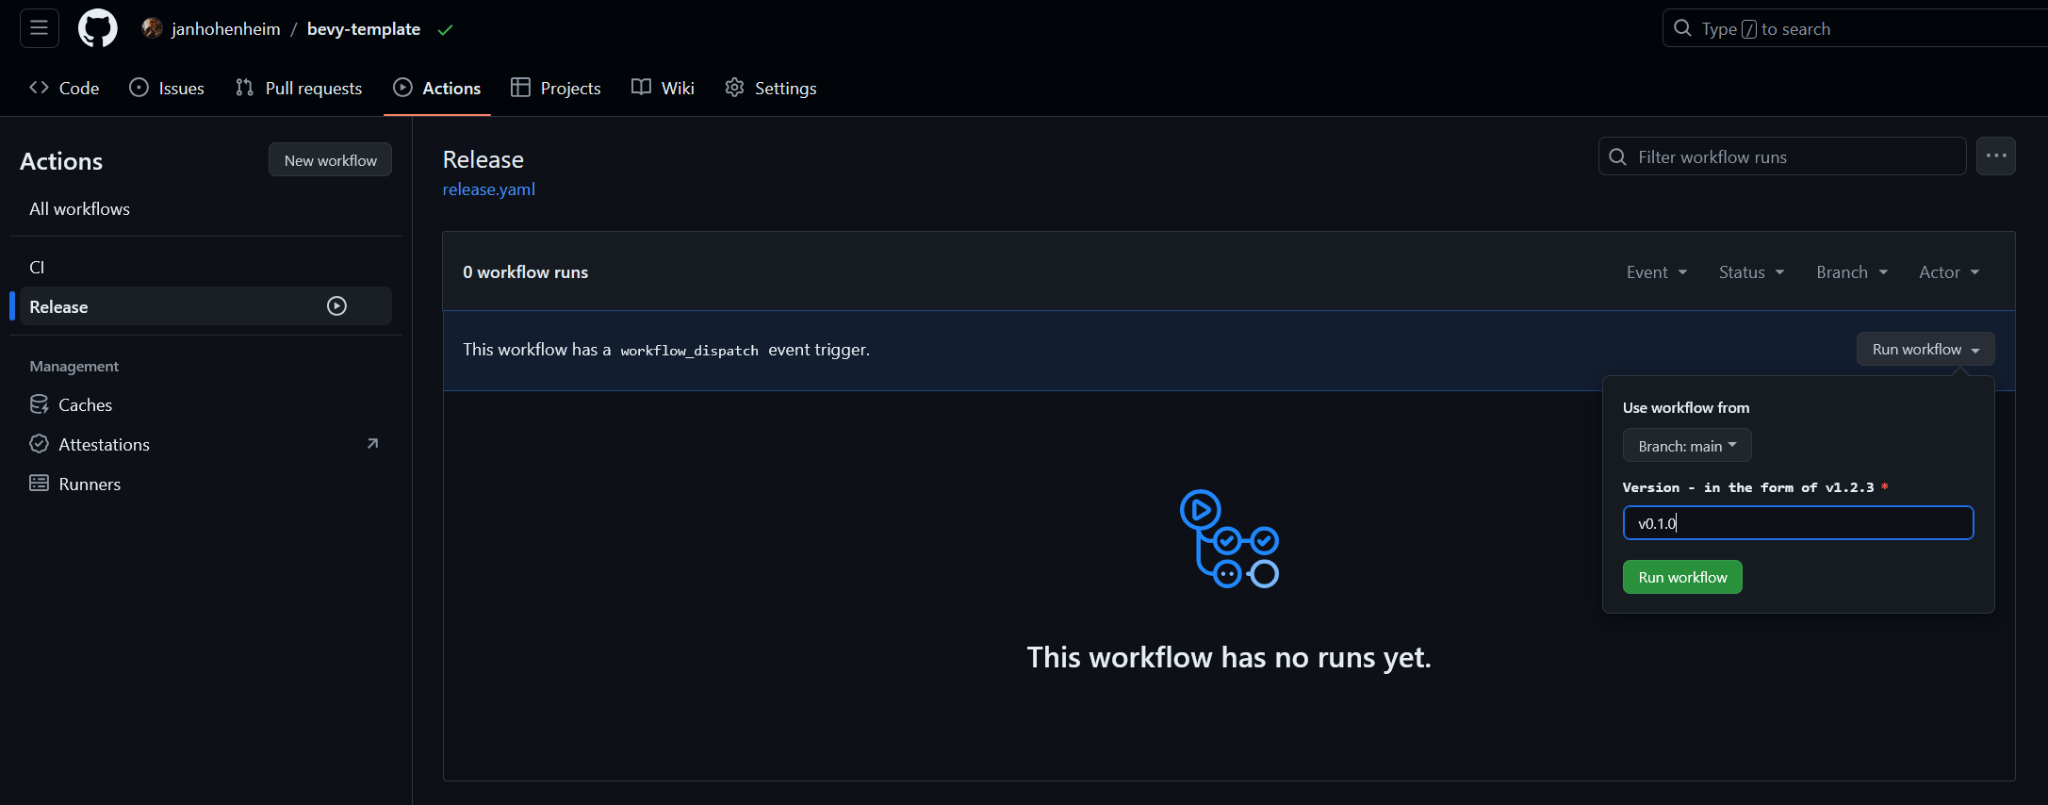Open the three-dot options menu
2048x805 pixels.
tap(1995, 156)
